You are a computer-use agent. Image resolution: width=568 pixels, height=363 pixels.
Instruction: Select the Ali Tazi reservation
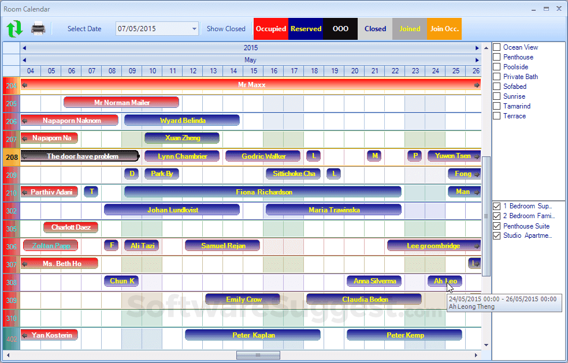pos(142,246)
